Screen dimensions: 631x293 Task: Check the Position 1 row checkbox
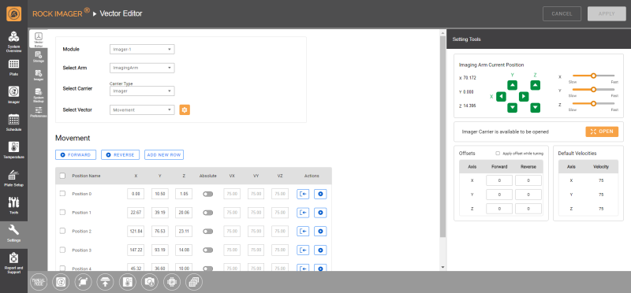pyautogui.click(x=62, y=212)
